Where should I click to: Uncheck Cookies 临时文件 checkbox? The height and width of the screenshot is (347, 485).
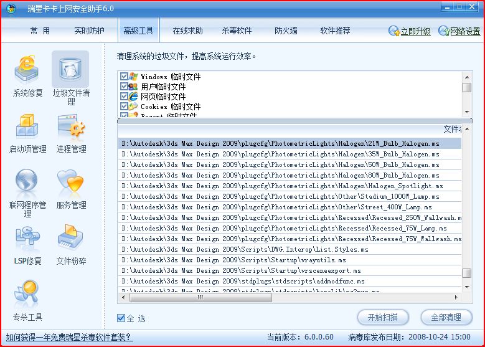(124, 106)
